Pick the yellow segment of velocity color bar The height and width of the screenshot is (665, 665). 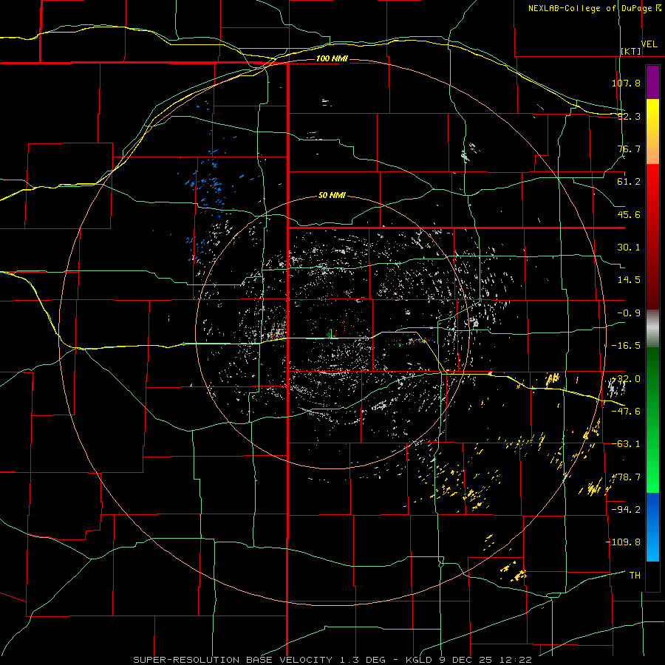(652, 132)
